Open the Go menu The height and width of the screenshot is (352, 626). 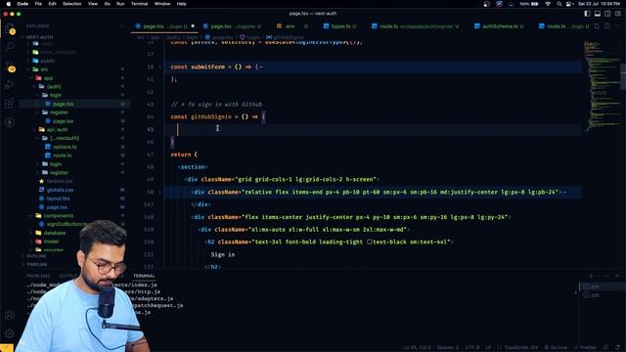[107, 4]
